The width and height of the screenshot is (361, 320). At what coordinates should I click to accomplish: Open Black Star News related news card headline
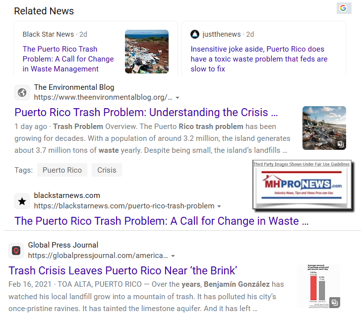(x=68, y=59)
